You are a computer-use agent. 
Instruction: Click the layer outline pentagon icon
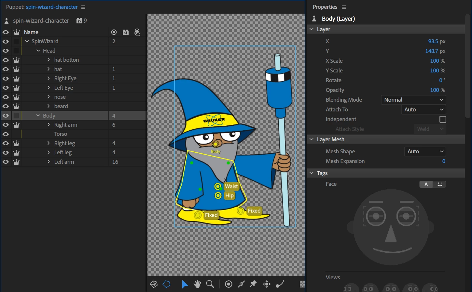coord(167,284)
